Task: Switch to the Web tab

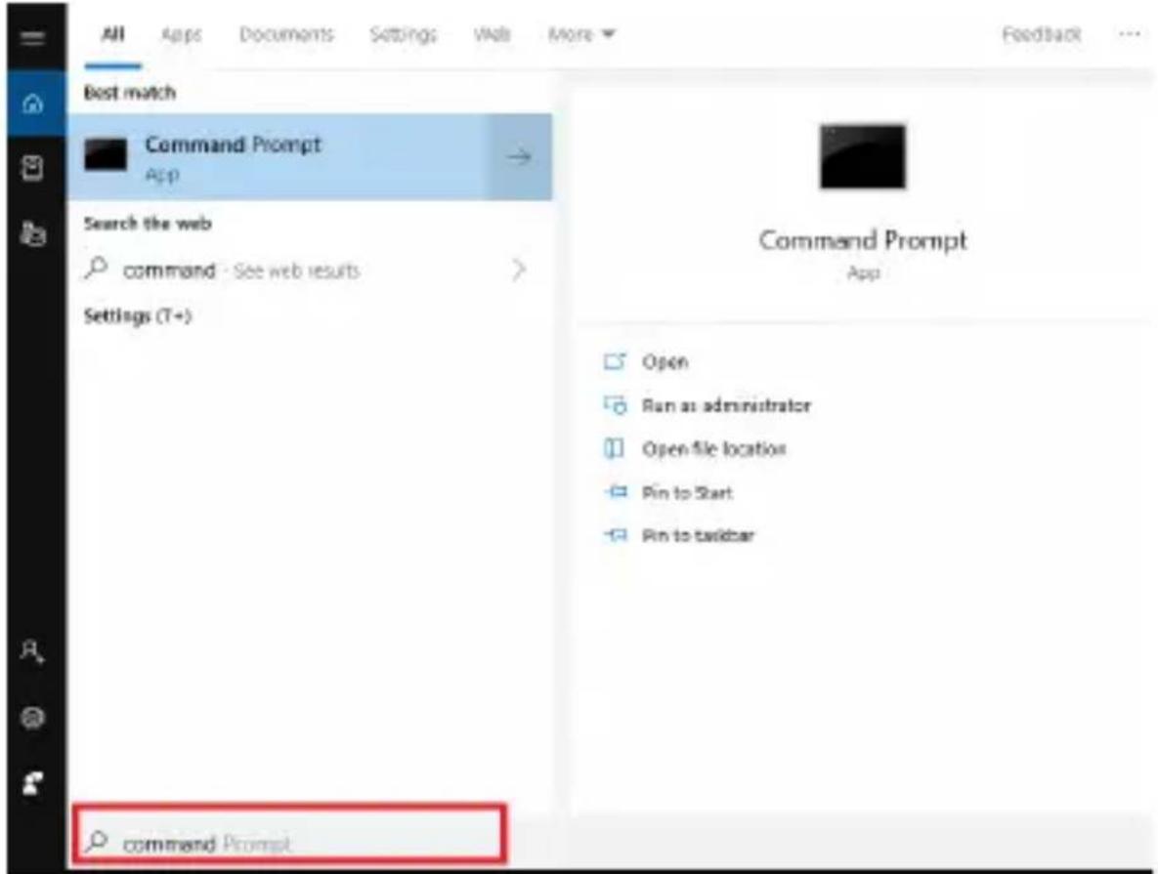Action: click(492, 34)
